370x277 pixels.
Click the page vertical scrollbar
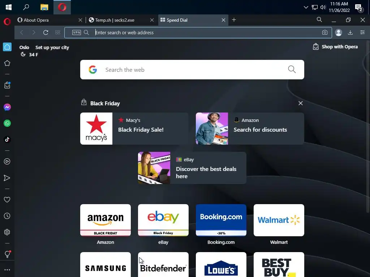368,126
